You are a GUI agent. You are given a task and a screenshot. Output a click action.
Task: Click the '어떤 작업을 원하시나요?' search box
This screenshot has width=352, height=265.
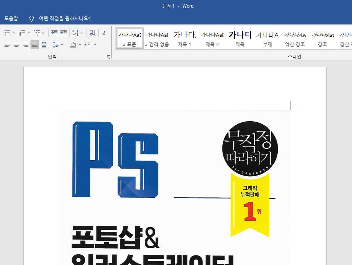tap(65, 18)
